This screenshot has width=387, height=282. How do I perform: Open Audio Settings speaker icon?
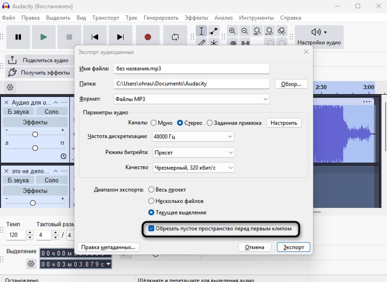(319, 32)
